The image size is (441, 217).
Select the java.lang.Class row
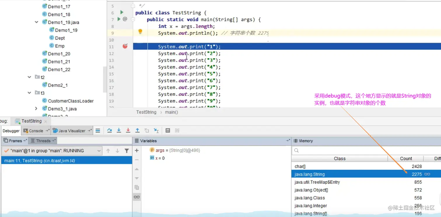coord(366,198)
